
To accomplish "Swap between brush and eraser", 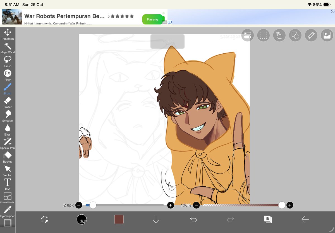I will click(x=45, y=220).
